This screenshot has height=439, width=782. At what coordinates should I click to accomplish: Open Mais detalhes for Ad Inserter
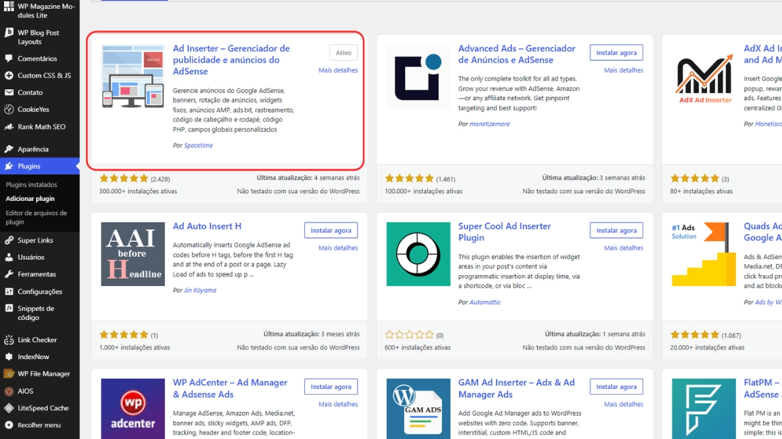click(338, 70)
